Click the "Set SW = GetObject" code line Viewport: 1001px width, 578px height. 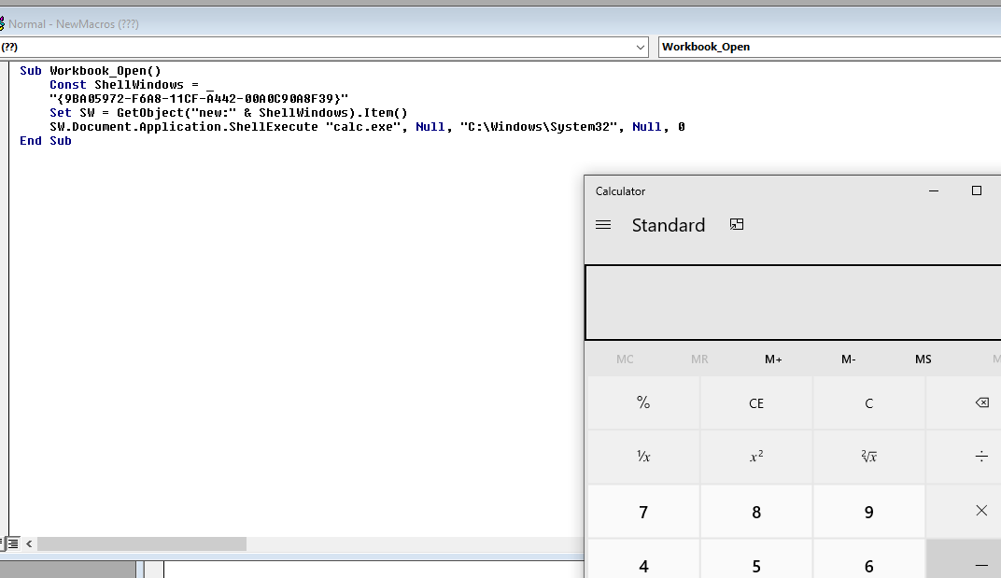click(x=229, y=113)
